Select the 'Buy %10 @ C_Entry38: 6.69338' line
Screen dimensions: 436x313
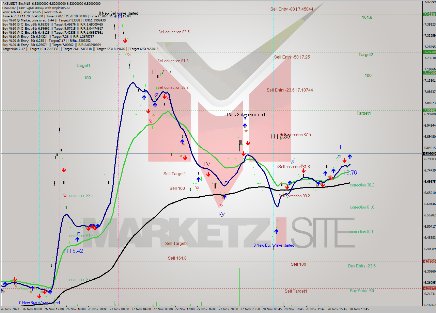(52, 24)
